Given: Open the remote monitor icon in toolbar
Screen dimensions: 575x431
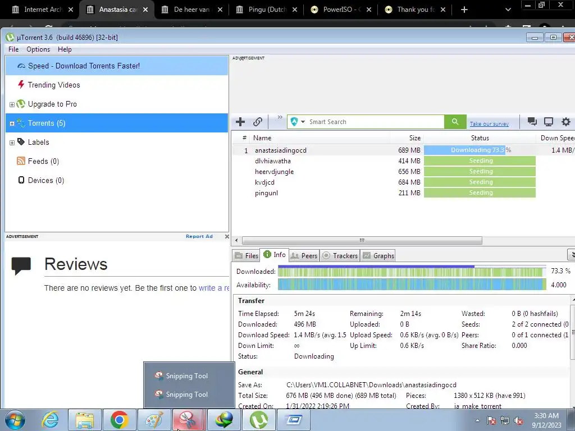Looking at the screenshot, I should tap(549, 122).
